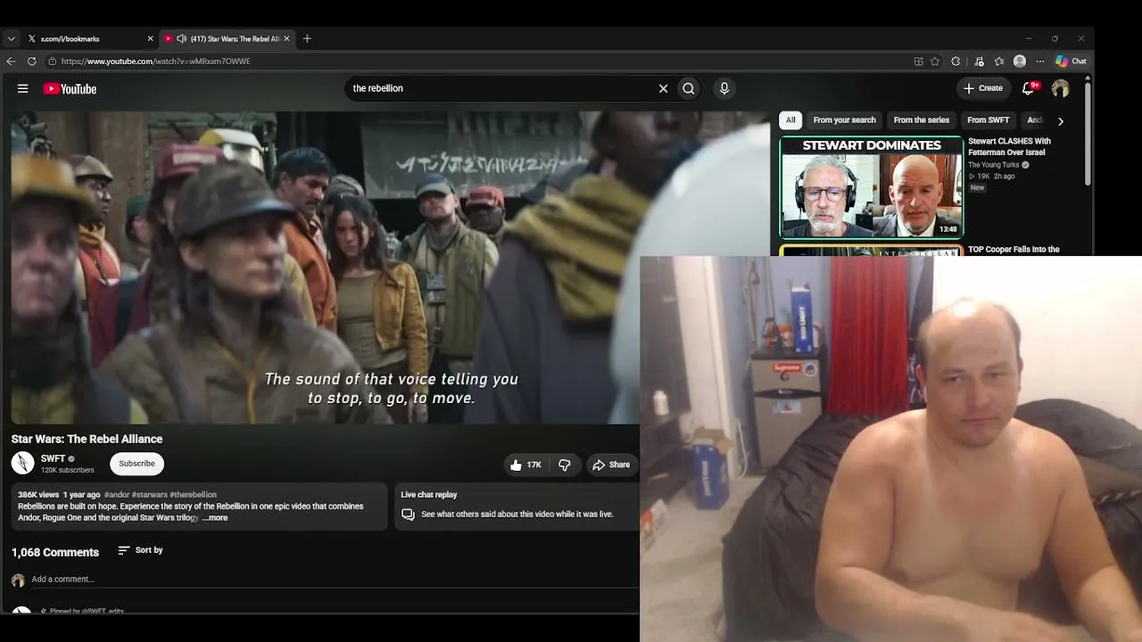
Task: Select the Star Wars: The Rebel Alliance tab
Action: click(228, 38)
